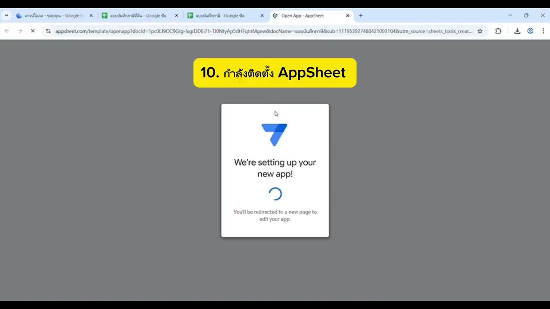Click "We're setting up your new app!" text
Viewport: 550px width, 309px height.
click(275, 168)
